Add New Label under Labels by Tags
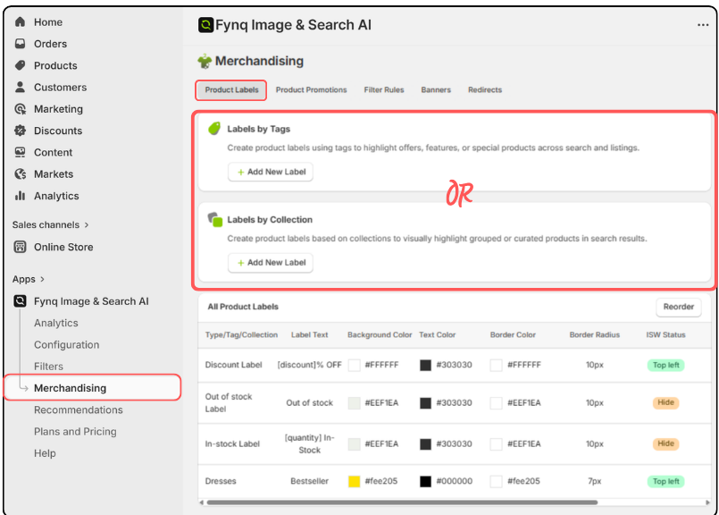Screen dimensions: 719x515 pos(271,172)
